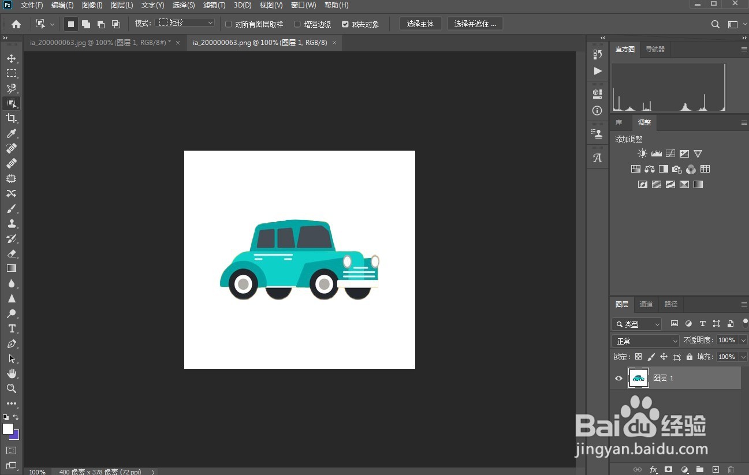Image resolution: width=749 pixels, height=475 pixels.
Task: Open the 模式 矩形 dropdown
Action: pyautogui.click(x=185, y=23)
